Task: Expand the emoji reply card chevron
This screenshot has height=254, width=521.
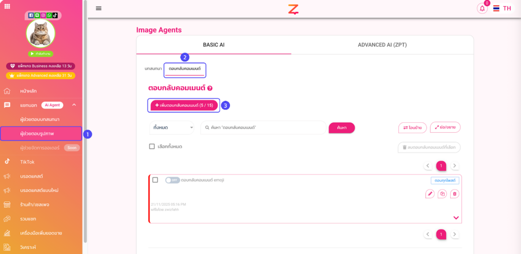Action: [455, 217]
